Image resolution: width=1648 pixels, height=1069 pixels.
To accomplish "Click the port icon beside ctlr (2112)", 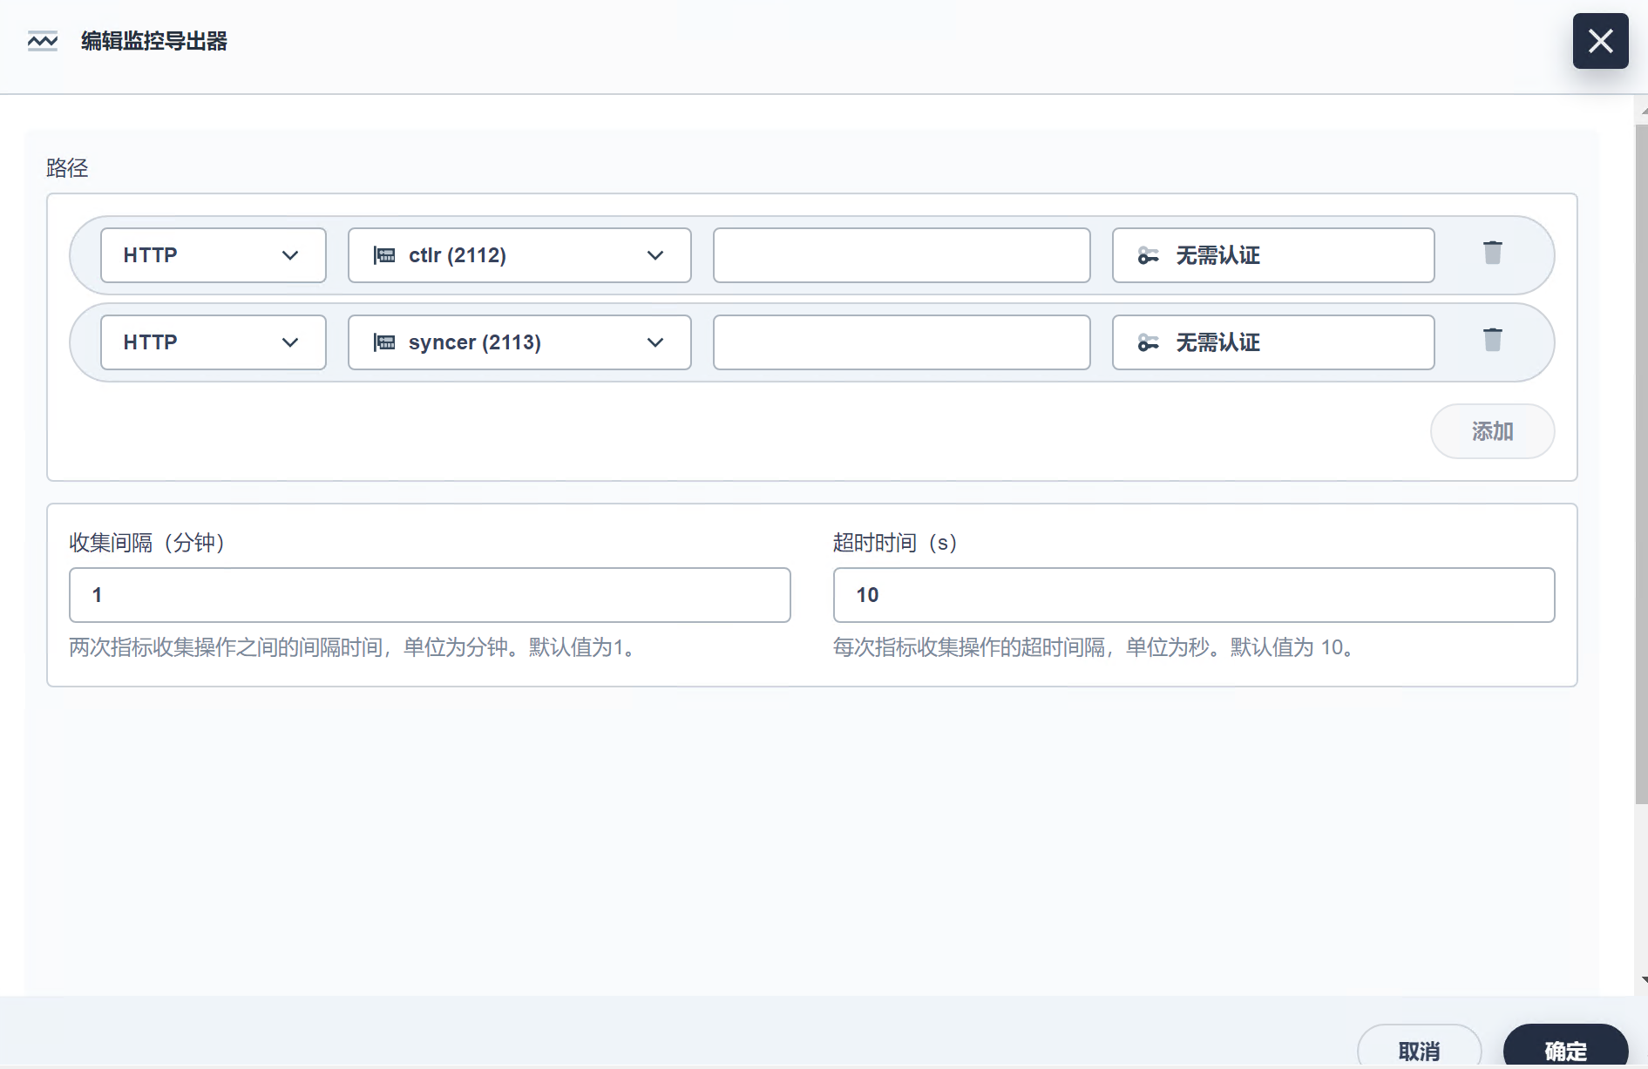I will [x=384, y=255].
